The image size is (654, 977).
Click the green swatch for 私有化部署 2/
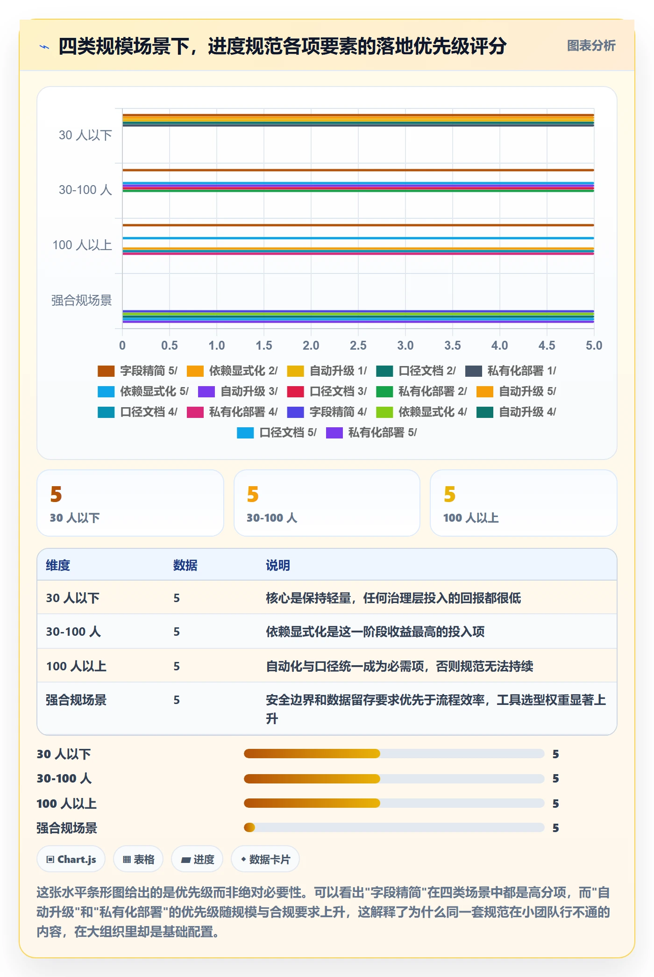pyautogui.click(x=384, y=392)
